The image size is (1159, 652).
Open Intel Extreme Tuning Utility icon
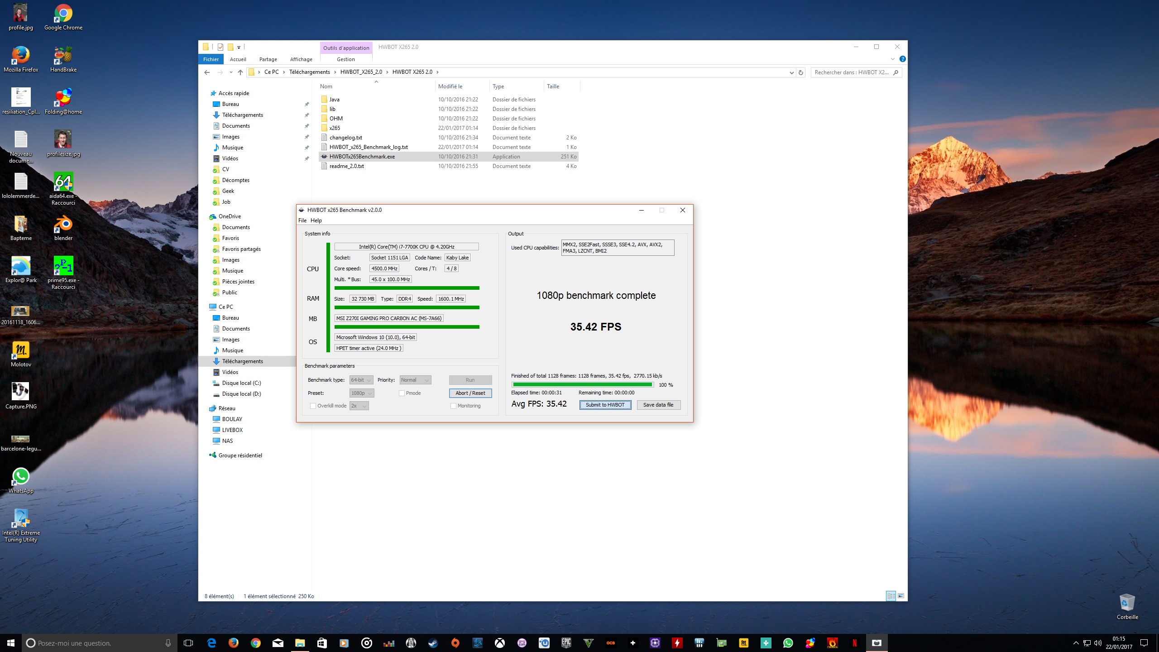point(21,526)
